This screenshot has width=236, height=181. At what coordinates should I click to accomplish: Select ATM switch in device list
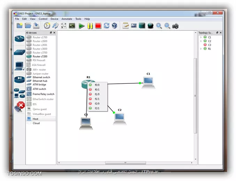(39, 89)
